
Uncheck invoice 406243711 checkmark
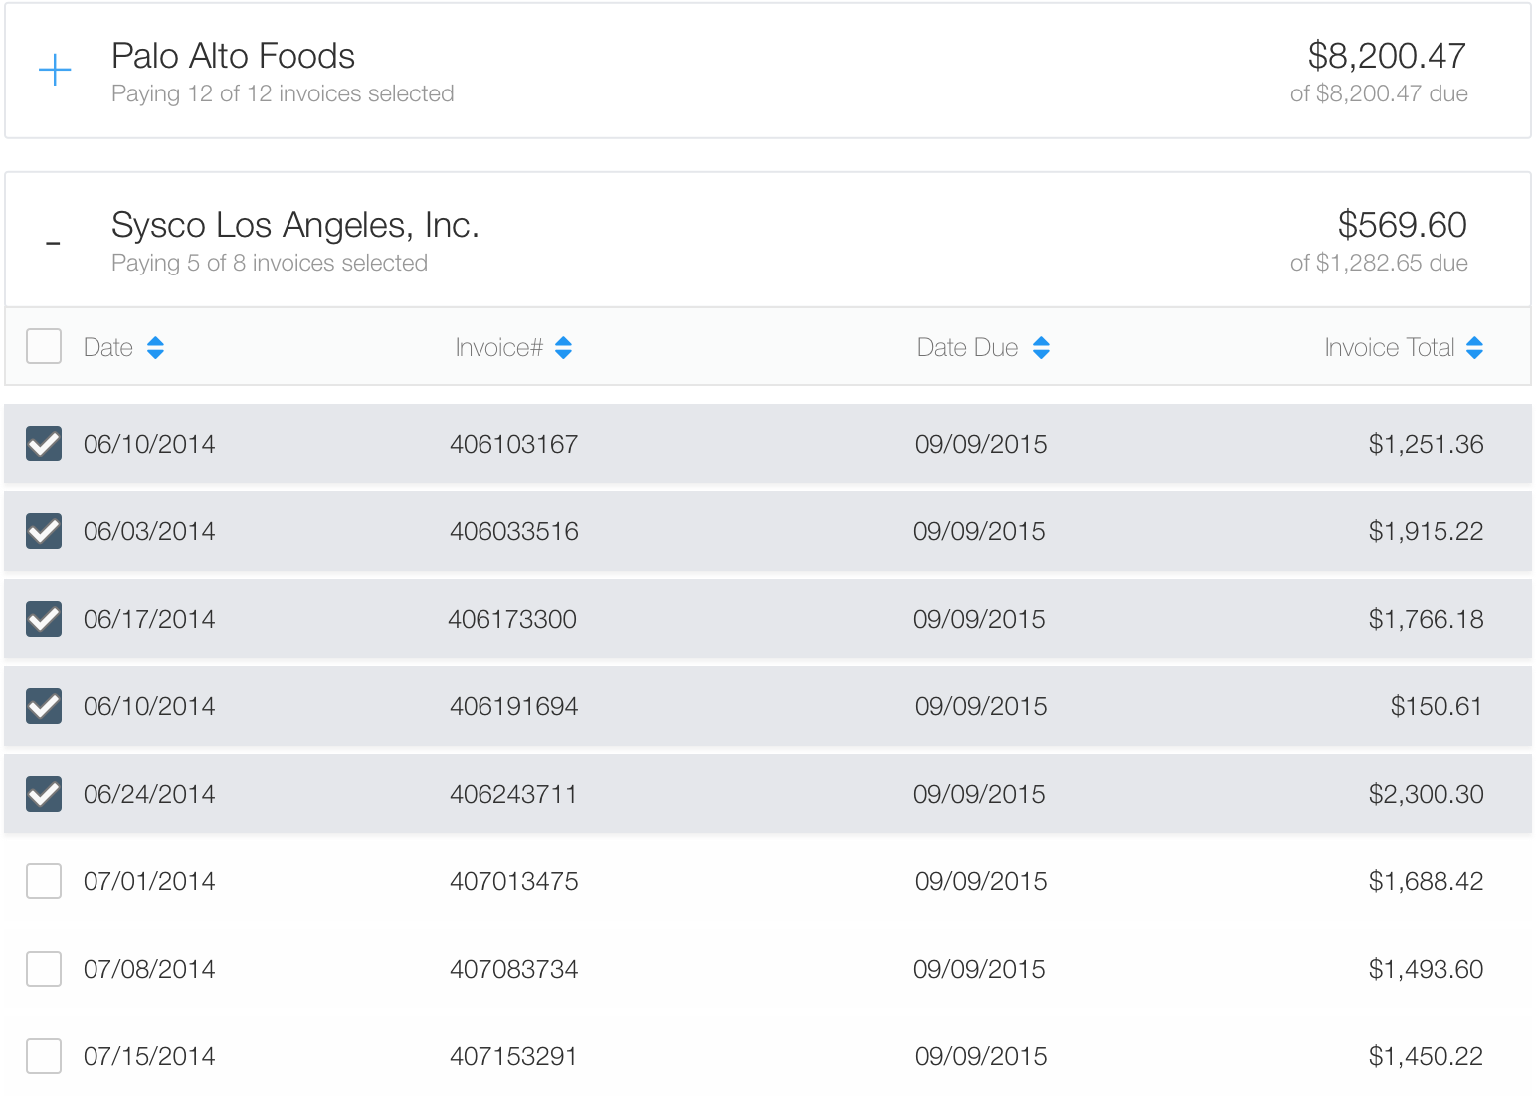44,794
